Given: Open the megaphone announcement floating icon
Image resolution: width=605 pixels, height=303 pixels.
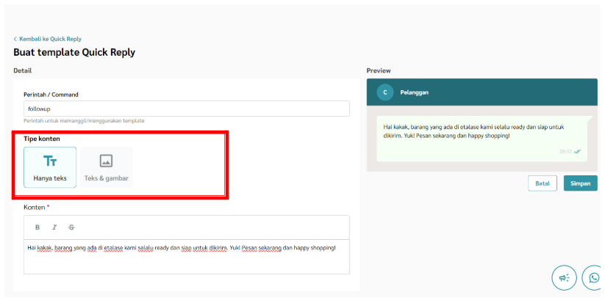Looking at the screenshot, I should pyautogui.click(x=565, y=278).
